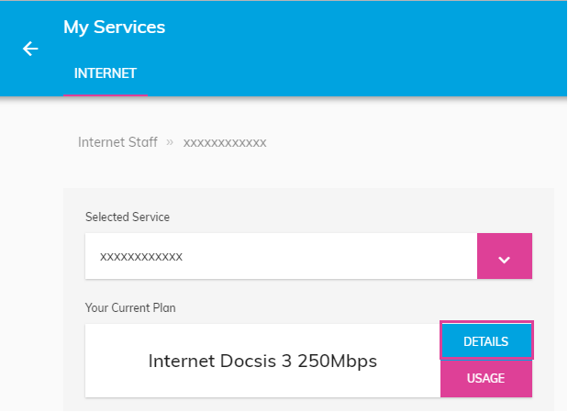Click the white current plan card, left of the name
Image resolution: width=568 pixels, height=412 pixels.
point(115,361)
